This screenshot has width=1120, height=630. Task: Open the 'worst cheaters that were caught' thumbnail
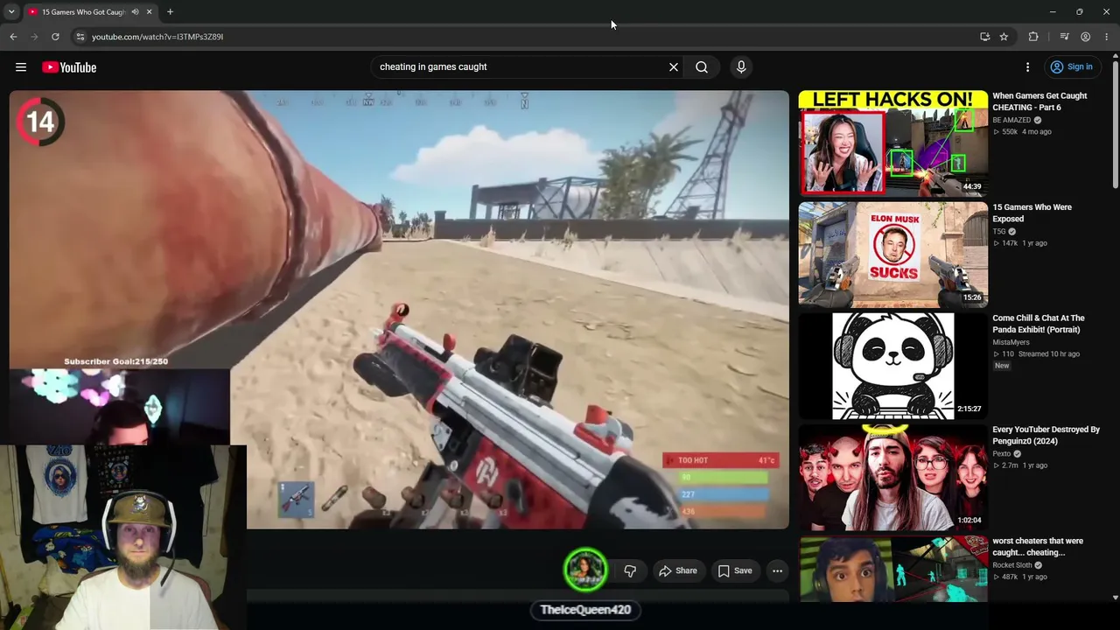pyautogui.click(x=892, y=569)
